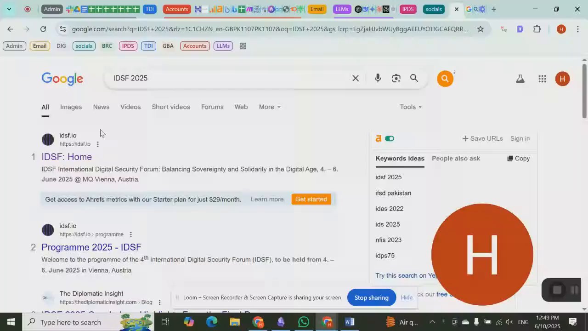Pause the Loom recording
The image size is (588, 331).
coord(574,290)
